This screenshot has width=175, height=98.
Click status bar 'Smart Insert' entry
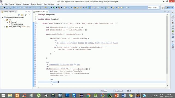pos(118,91)
